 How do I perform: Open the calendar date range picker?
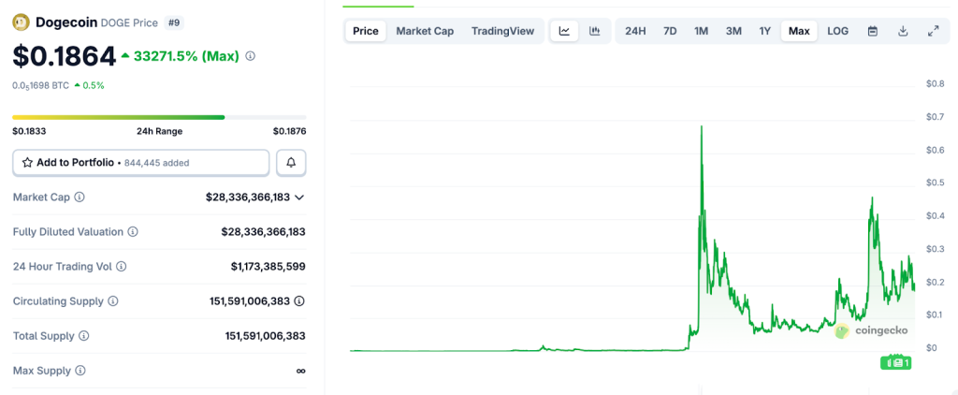[x=872, y=31]
